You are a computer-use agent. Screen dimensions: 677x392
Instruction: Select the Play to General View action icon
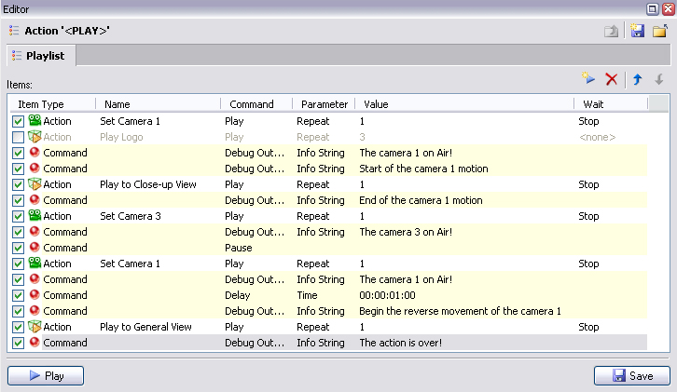tap(35, 327)
